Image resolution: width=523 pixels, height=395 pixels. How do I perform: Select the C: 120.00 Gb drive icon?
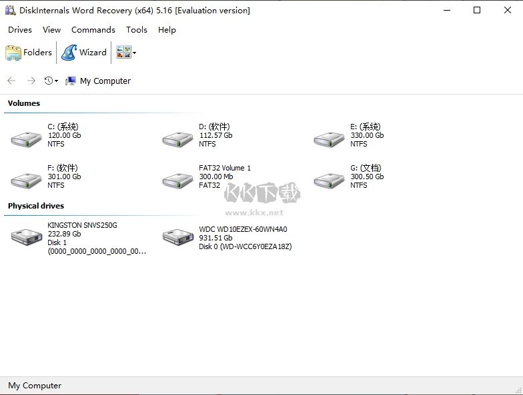tap(26, 139)
